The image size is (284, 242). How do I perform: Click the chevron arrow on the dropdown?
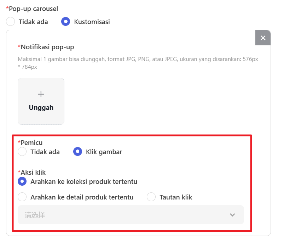click(232, 215)
